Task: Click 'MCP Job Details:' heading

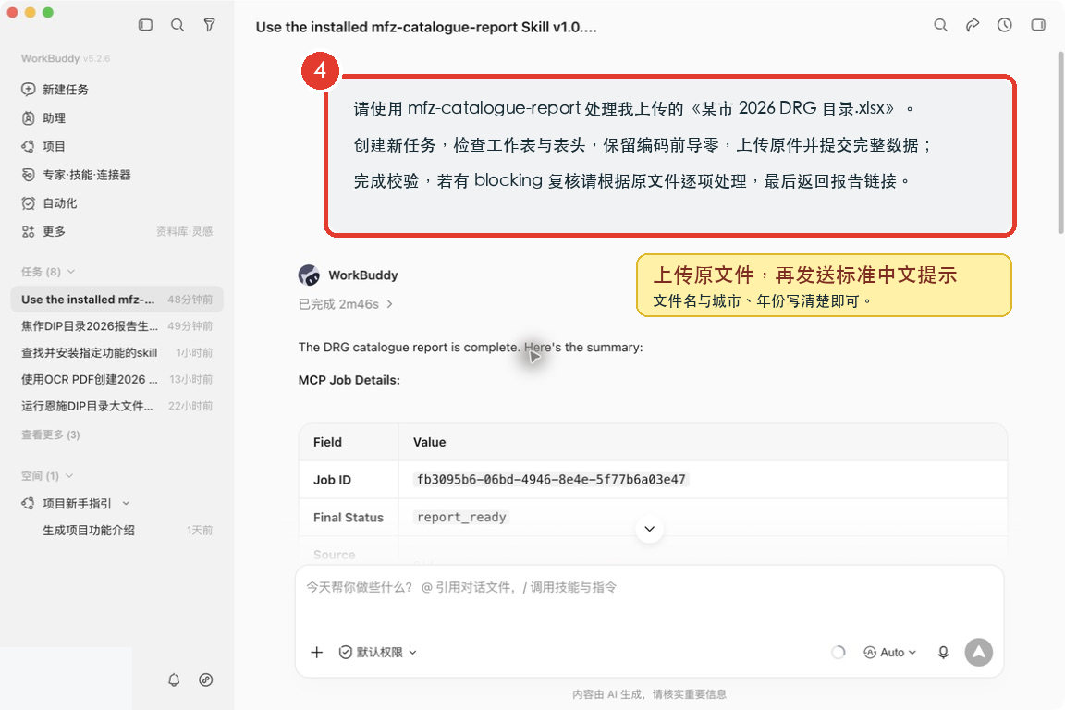Action: 349,380
